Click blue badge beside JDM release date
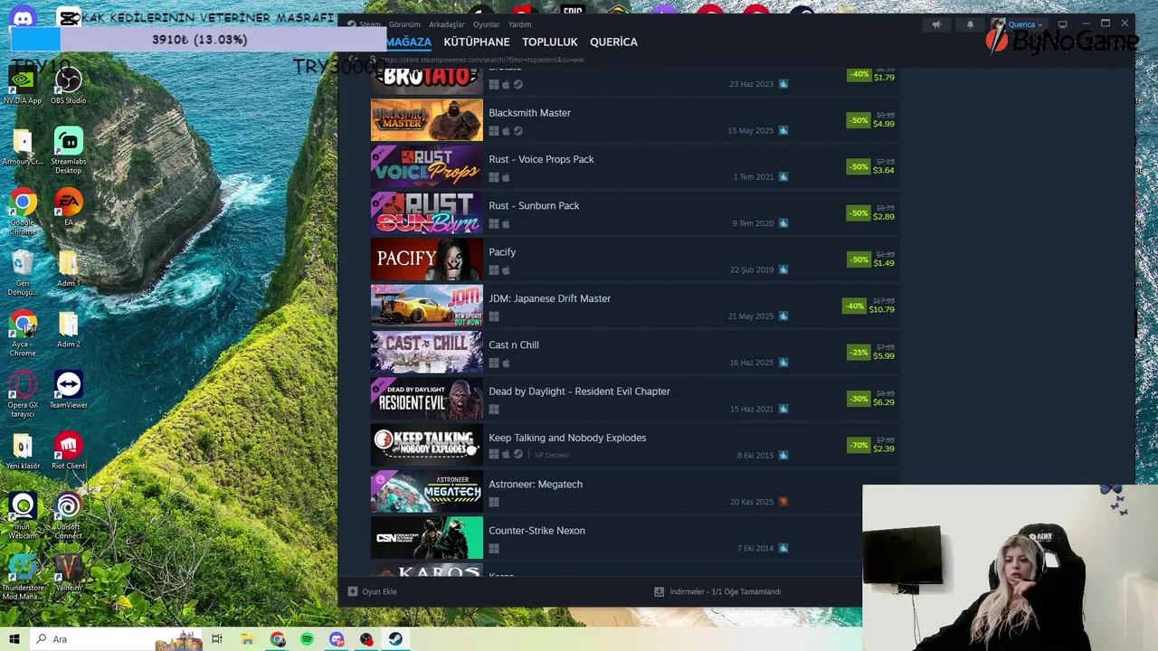The height and width of the screenshot is (651, 1158). (783, 316)
